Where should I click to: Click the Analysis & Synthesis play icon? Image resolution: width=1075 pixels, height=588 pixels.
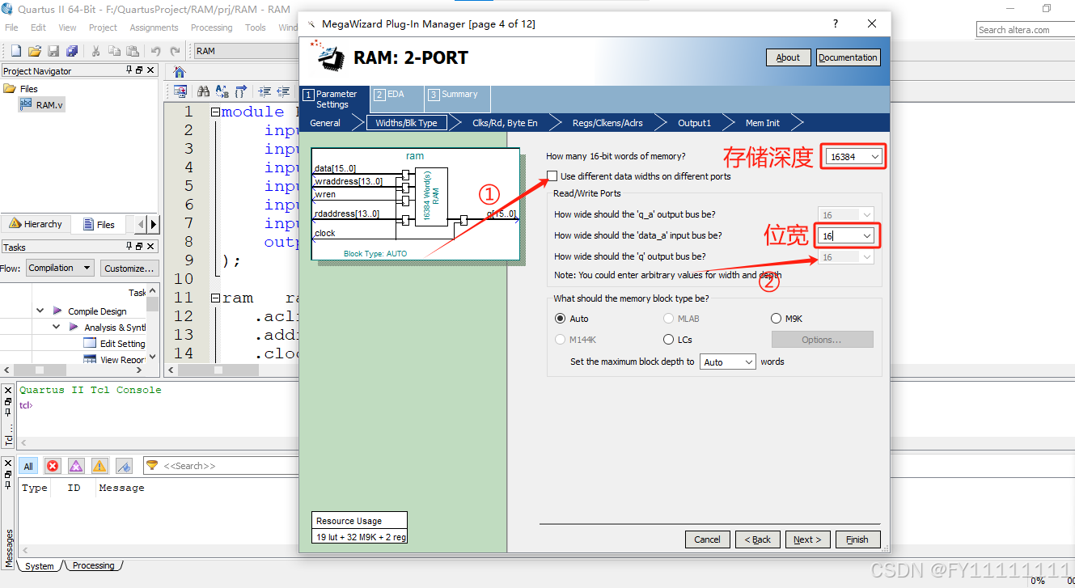click(x=74, y=327)
